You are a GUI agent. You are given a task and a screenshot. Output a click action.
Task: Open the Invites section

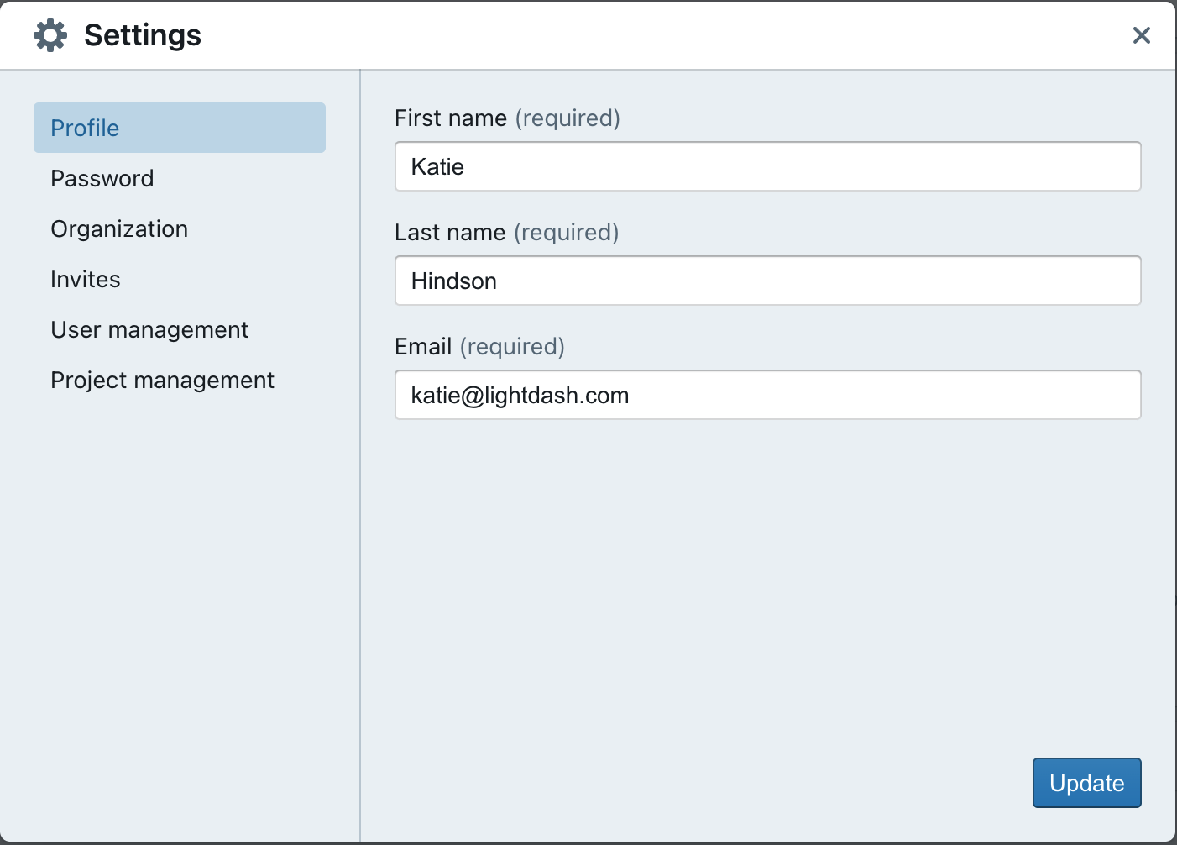(x=180, y=279)
